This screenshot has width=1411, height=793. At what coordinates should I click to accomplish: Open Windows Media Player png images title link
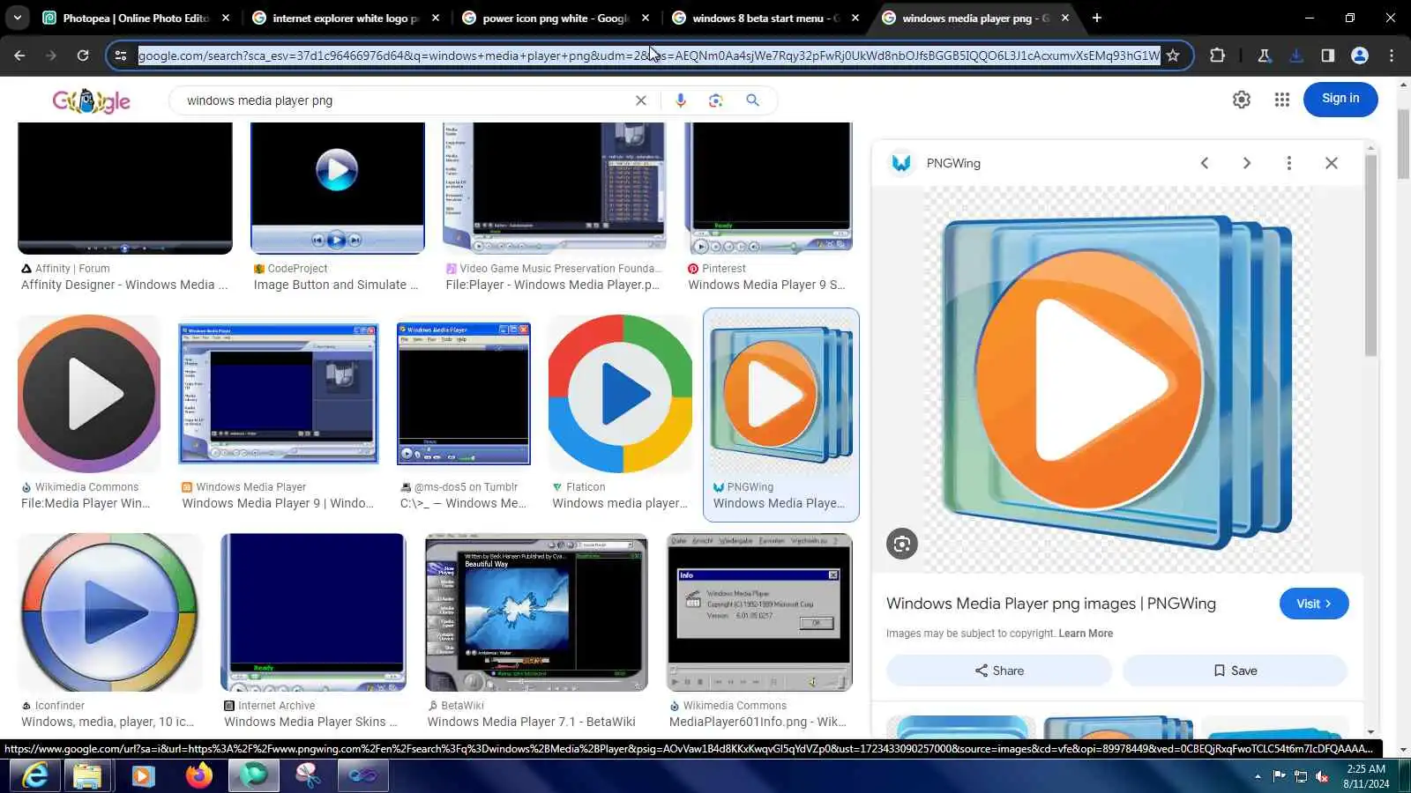(1051, 604)
